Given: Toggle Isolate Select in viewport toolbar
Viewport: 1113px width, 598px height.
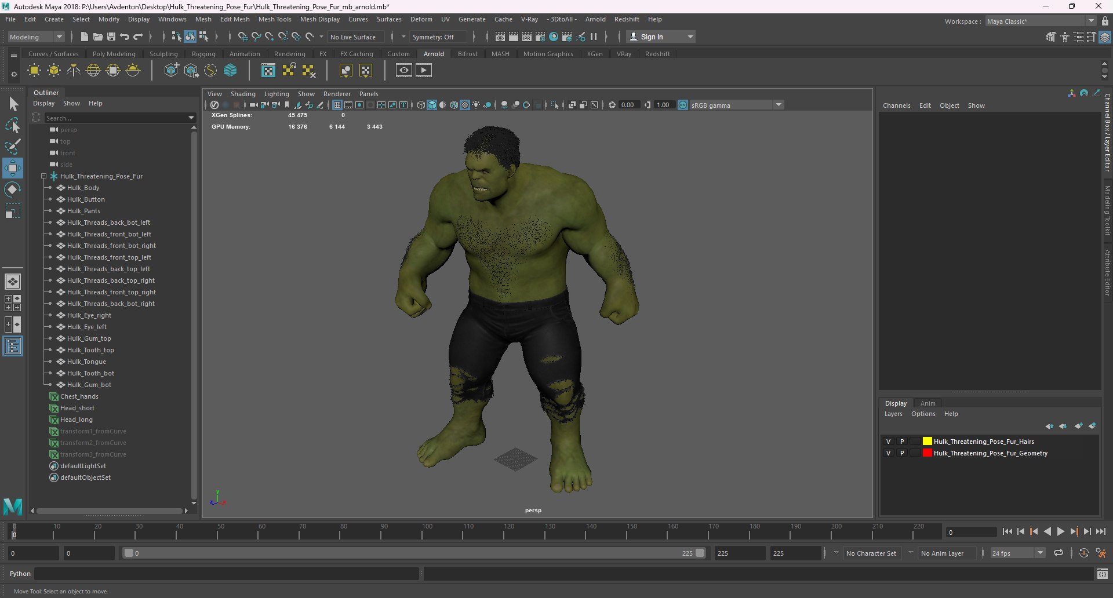Looking at the screenshot, I should click(555, 105).
